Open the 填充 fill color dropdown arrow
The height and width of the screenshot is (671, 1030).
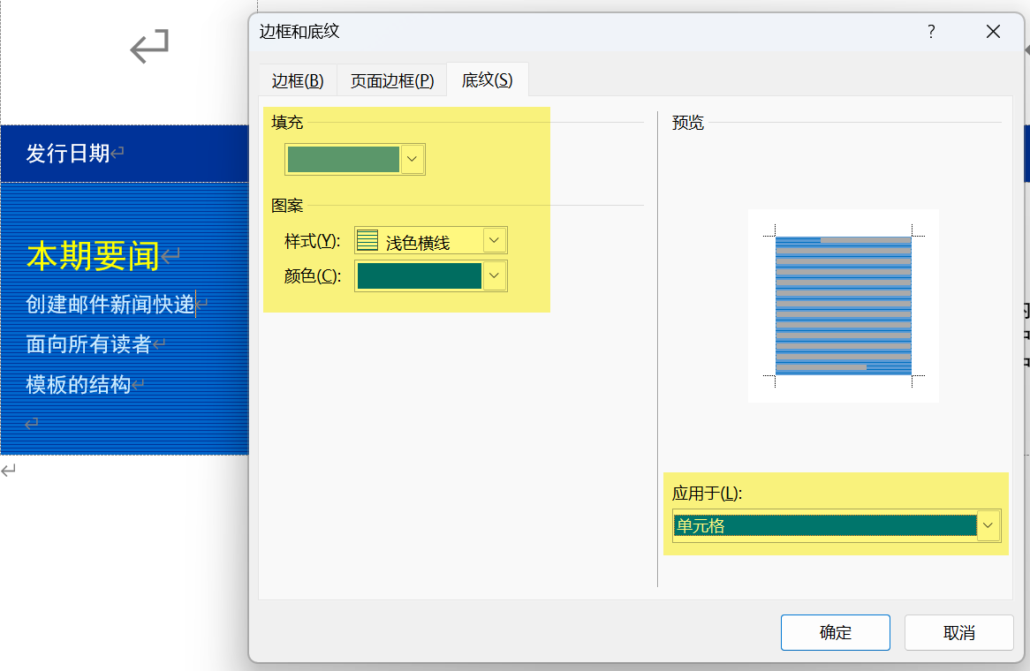point(412,159)
